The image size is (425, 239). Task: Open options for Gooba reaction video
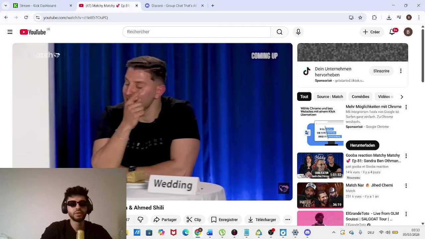[x=406, y=156]
